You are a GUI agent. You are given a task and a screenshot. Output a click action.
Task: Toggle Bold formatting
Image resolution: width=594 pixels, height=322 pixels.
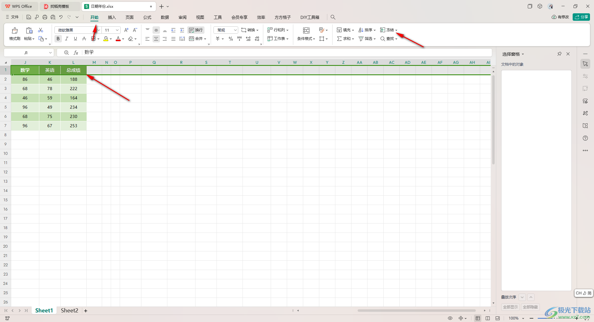58,39
